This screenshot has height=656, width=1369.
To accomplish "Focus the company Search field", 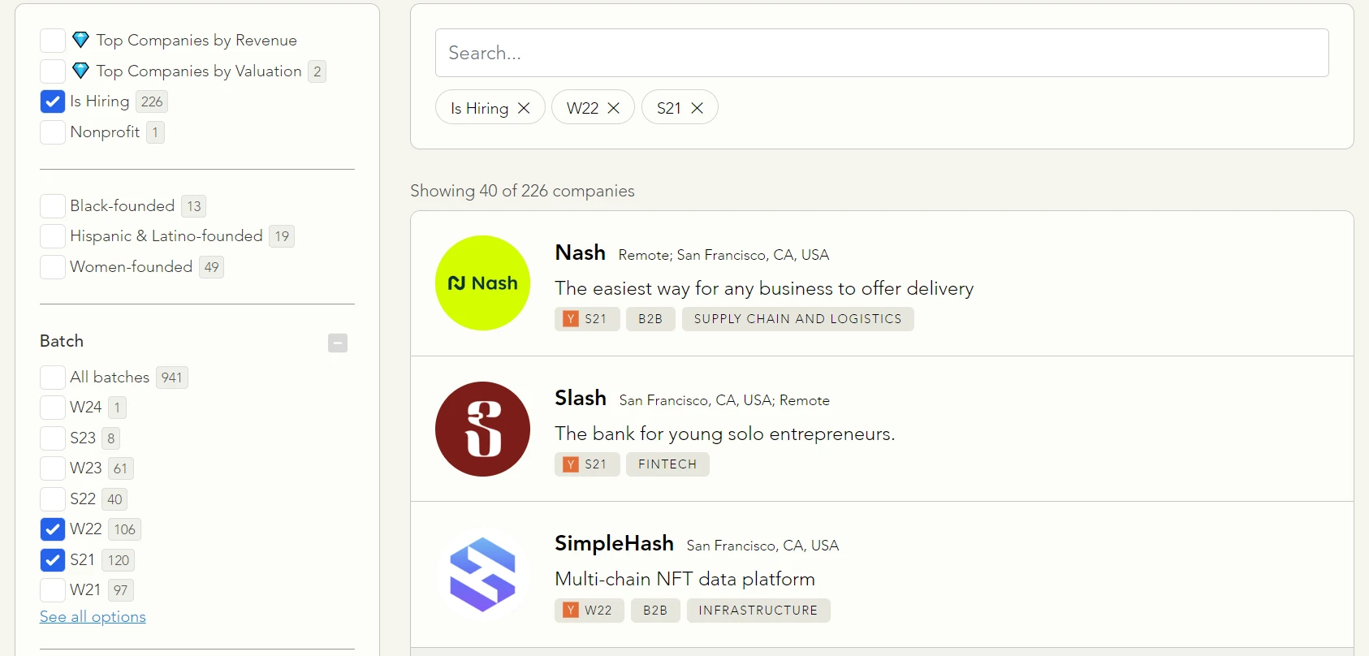I will pos(882,53).
